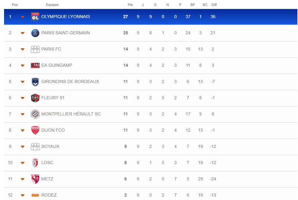Open the MONTPELLIER HÉRAULT SC team link
298x200 pixels.
[x=71, y=114]
